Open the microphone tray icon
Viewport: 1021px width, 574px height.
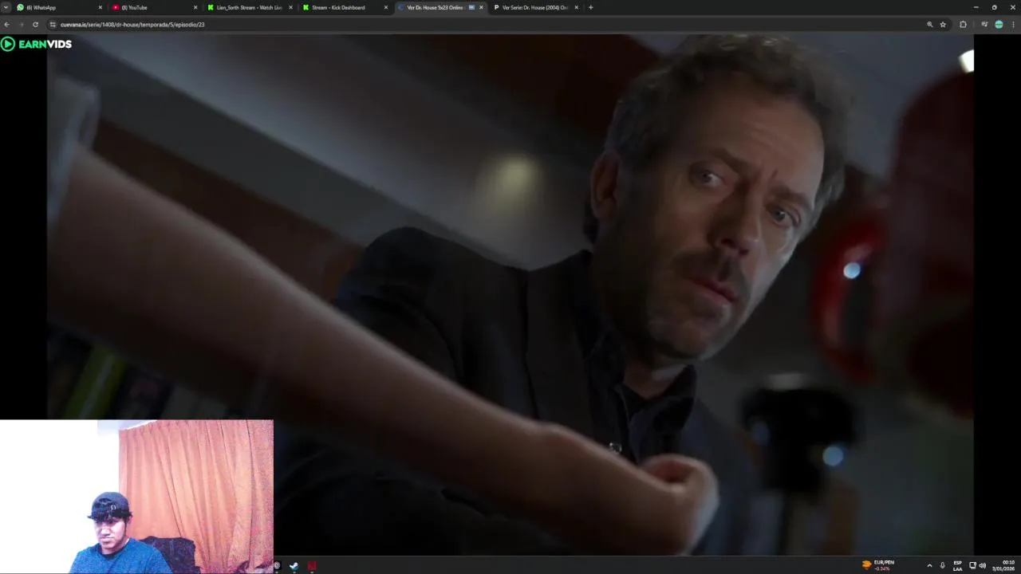[x=943, y=566]
